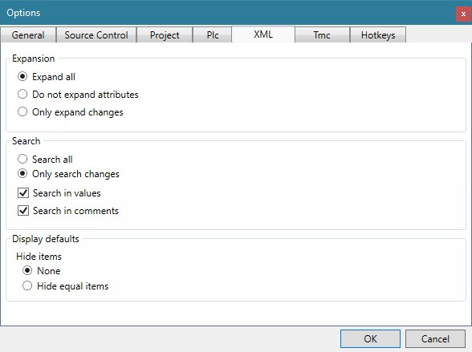Open the Plc tab
This screenshot has height=352, width=472.
click(213, 34)
